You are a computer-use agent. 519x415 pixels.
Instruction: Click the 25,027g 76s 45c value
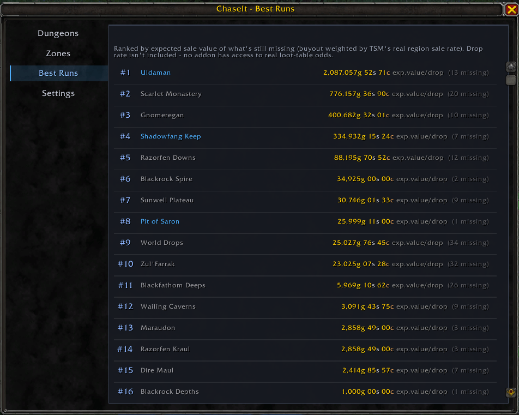[x=361, y=243]
